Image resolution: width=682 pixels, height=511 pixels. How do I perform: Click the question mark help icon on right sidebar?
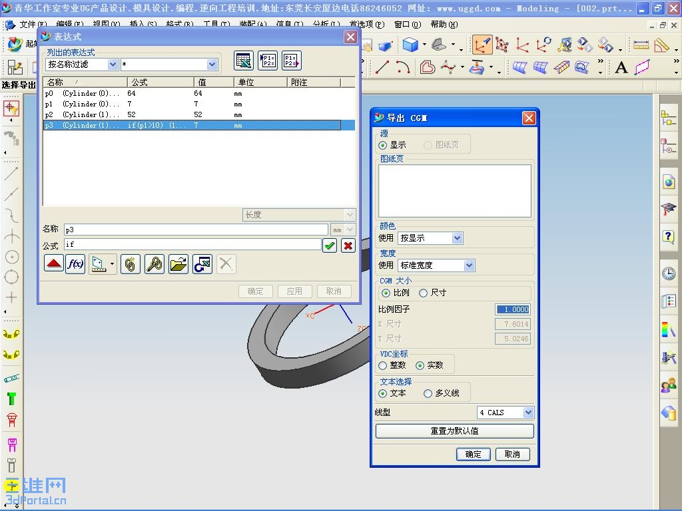point(669,238)
